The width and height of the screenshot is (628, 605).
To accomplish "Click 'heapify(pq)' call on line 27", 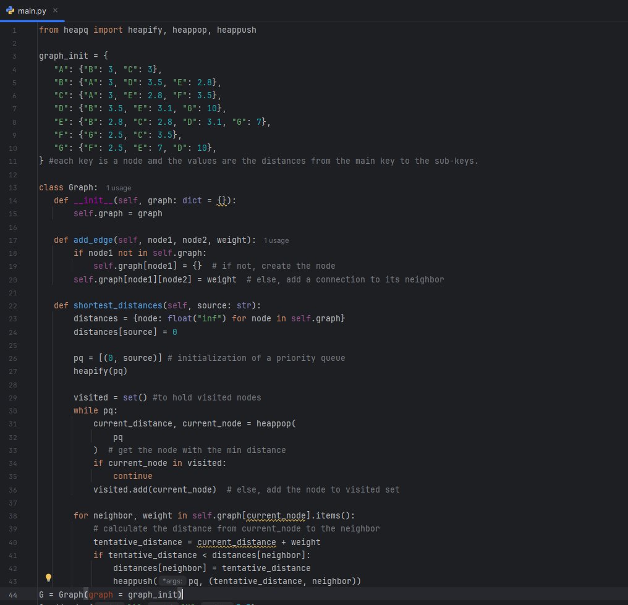I will click(x=101, y=371).
